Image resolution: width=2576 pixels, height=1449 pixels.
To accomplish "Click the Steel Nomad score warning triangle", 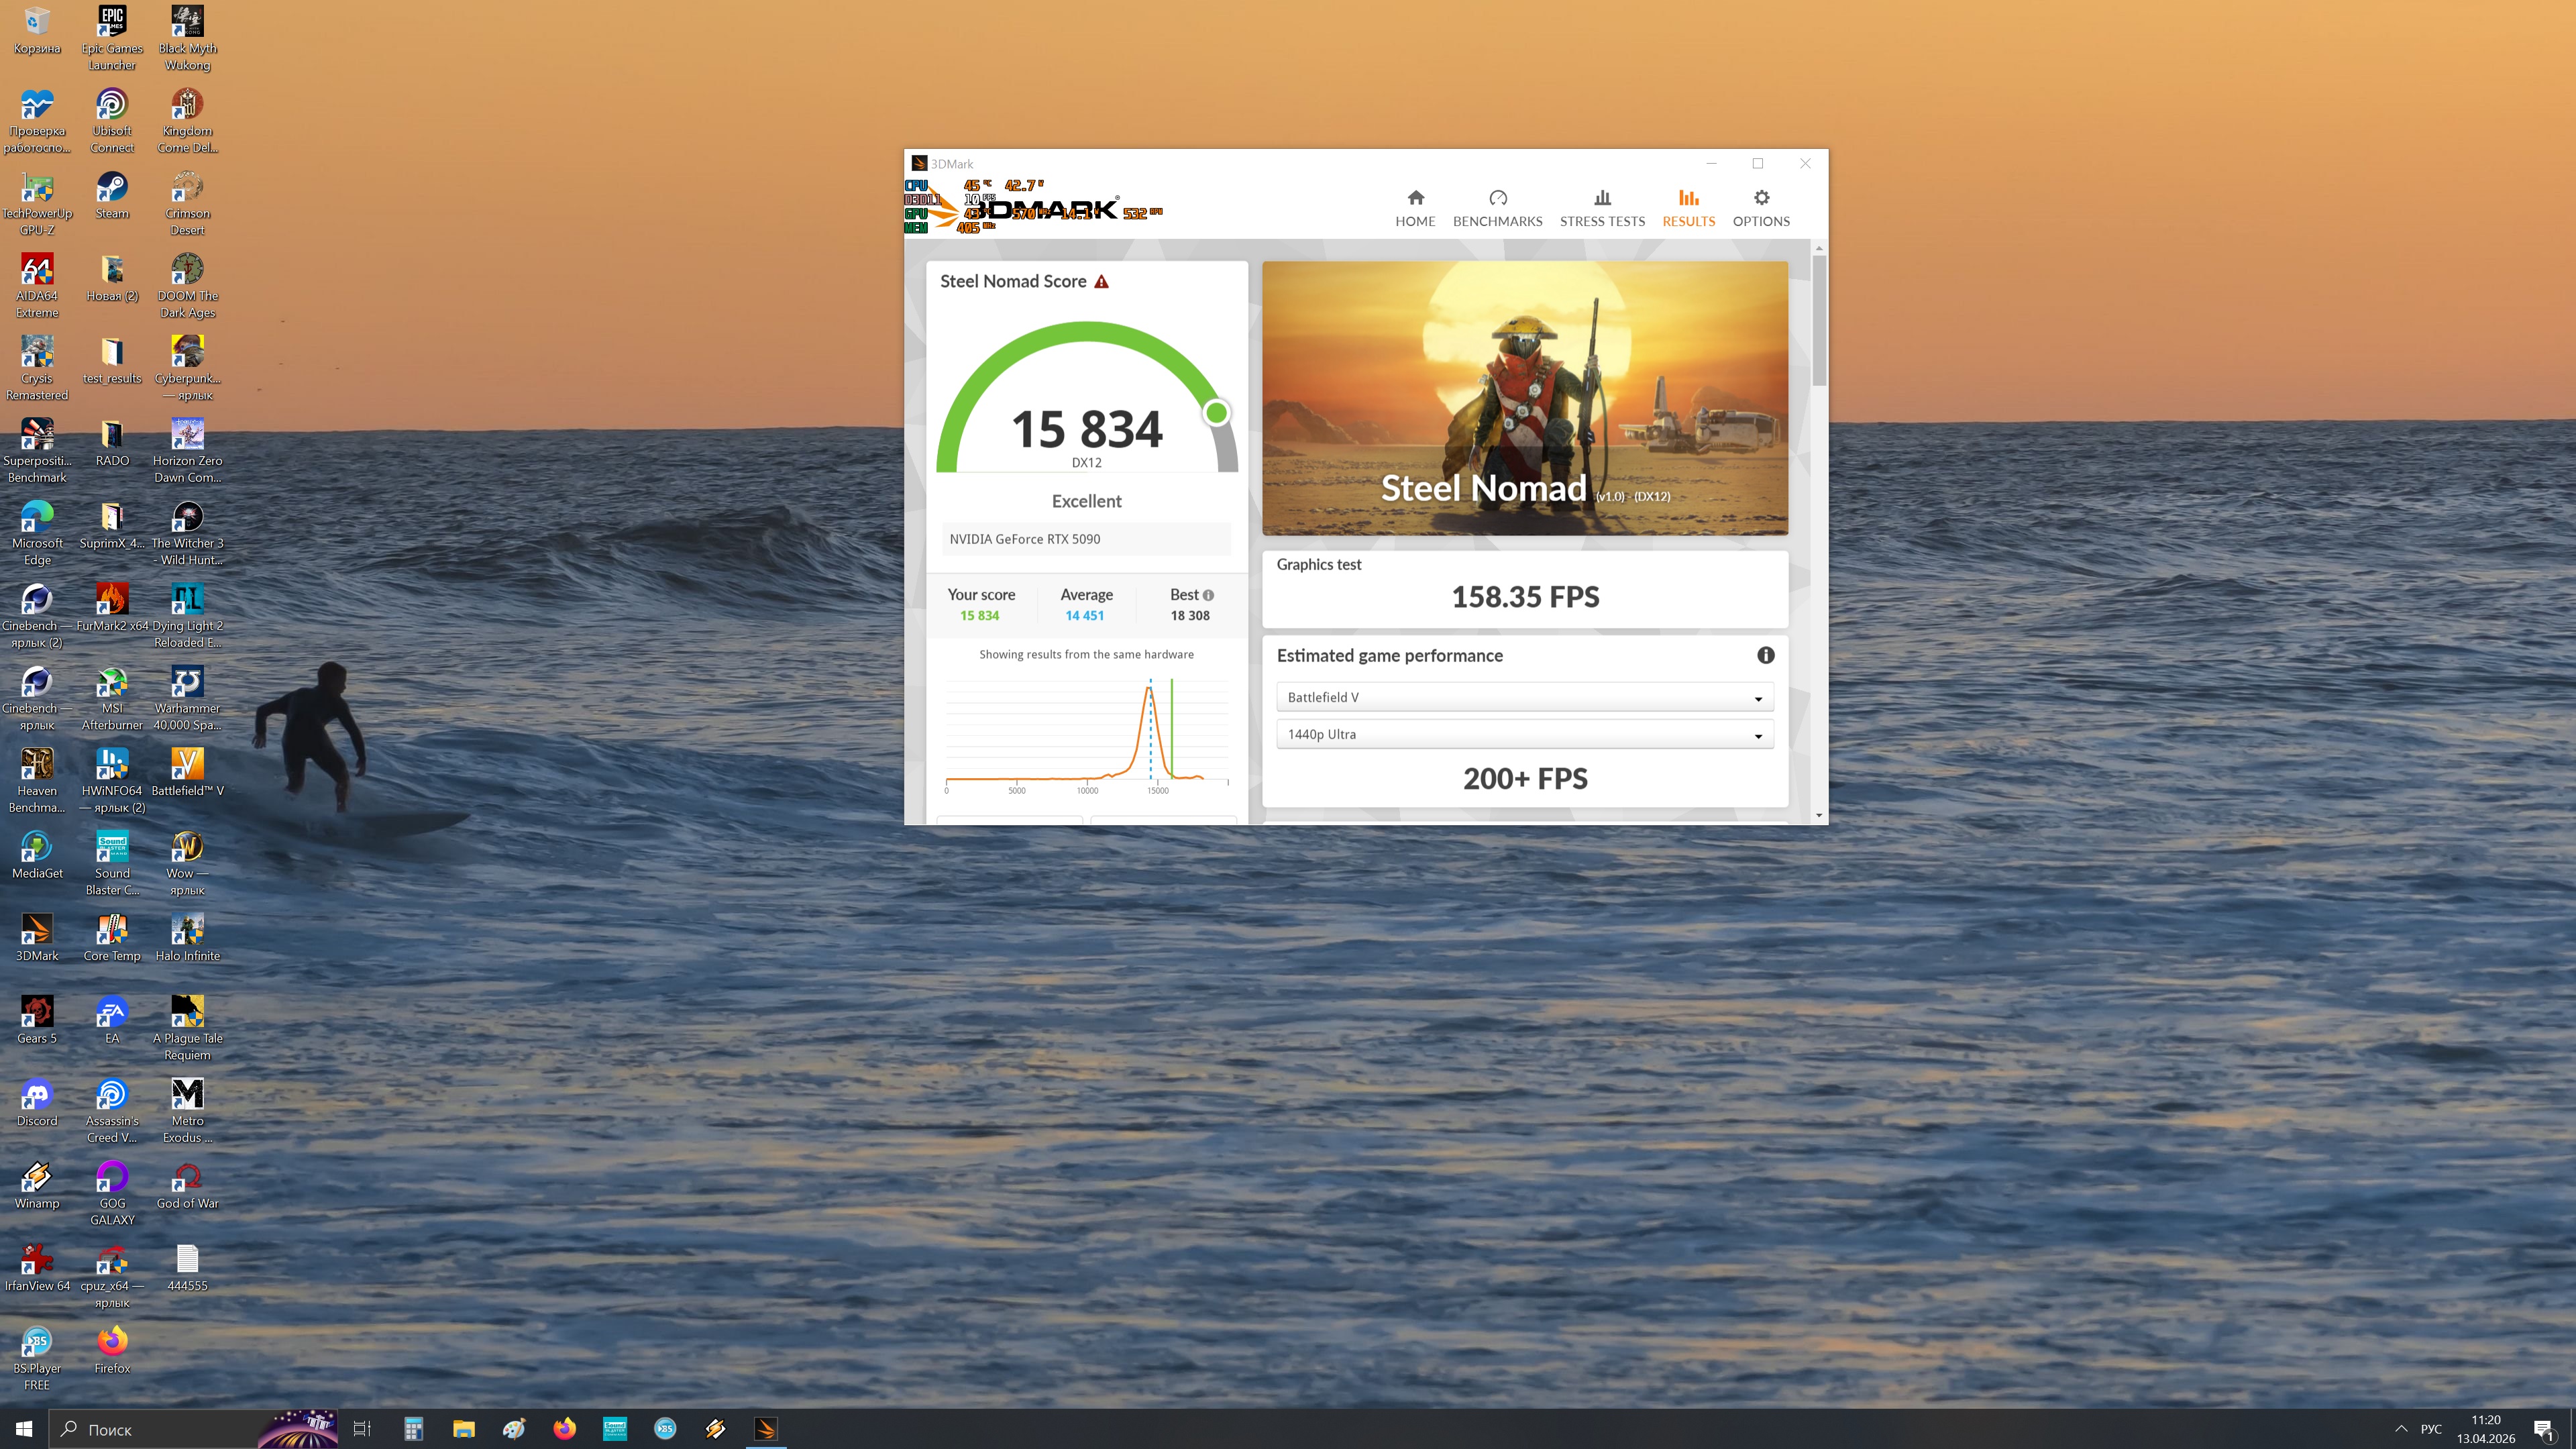I will pos(1101,282).
